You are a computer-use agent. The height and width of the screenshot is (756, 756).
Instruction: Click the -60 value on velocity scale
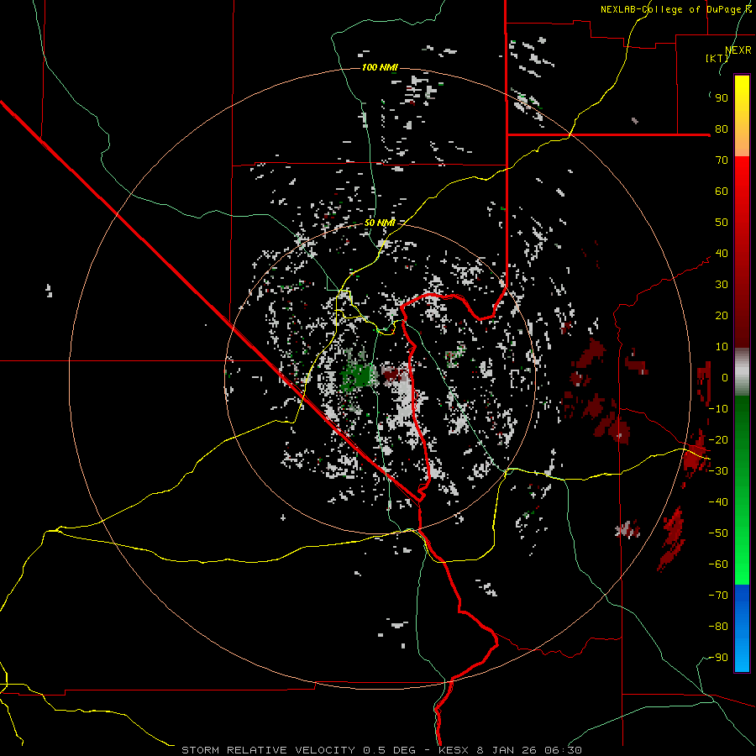pyautogui.click(x=718, y=564)
